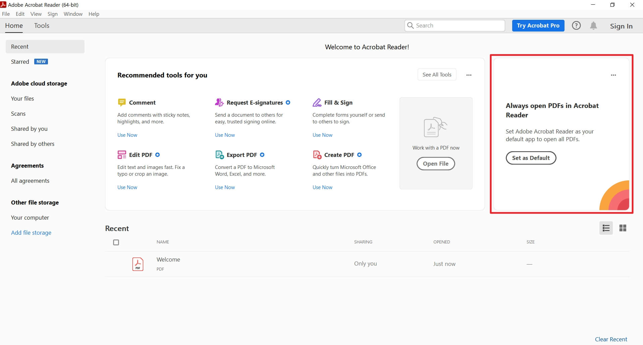Click the Adobe Acrobat logo in title bar

(3, 5)
